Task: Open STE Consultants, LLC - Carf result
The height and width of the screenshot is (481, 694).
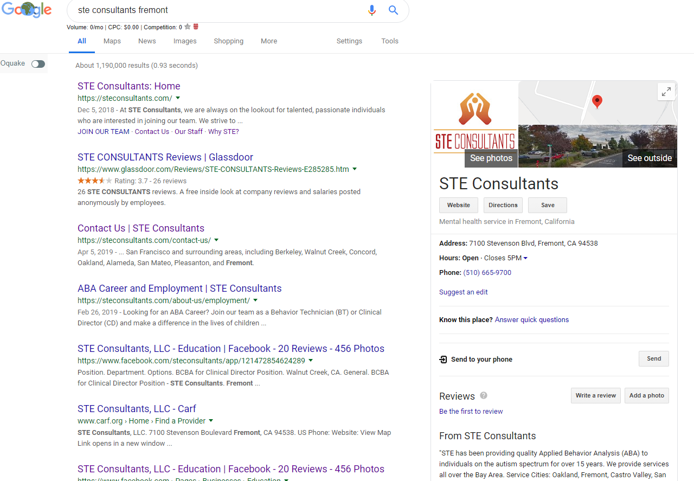Action: 137,409
